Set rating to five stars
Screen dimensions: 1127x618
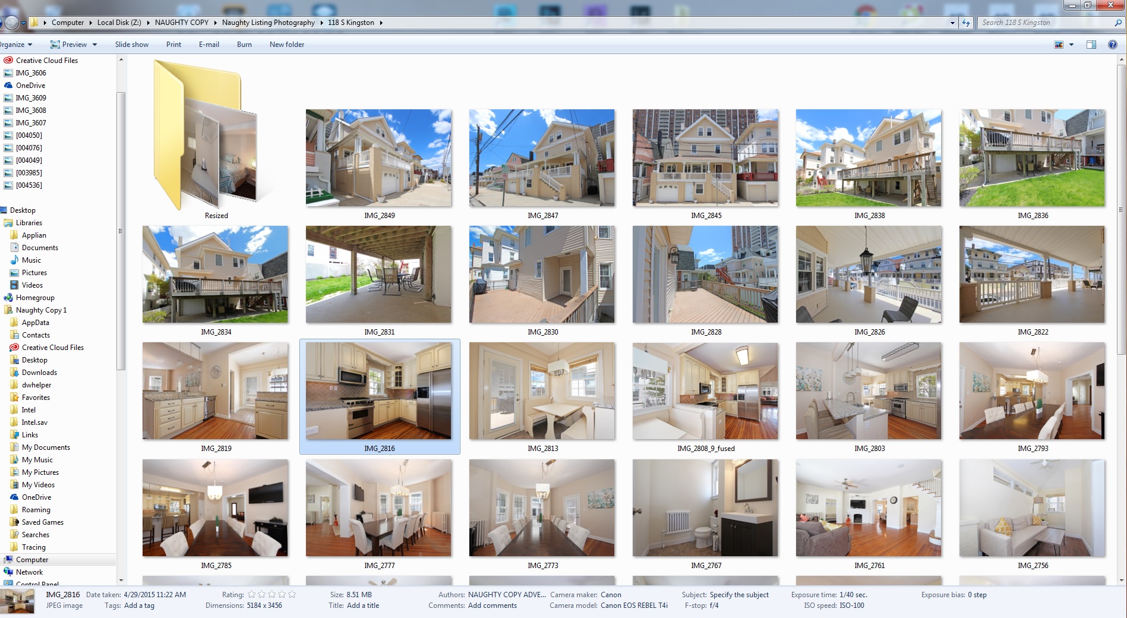292,594
